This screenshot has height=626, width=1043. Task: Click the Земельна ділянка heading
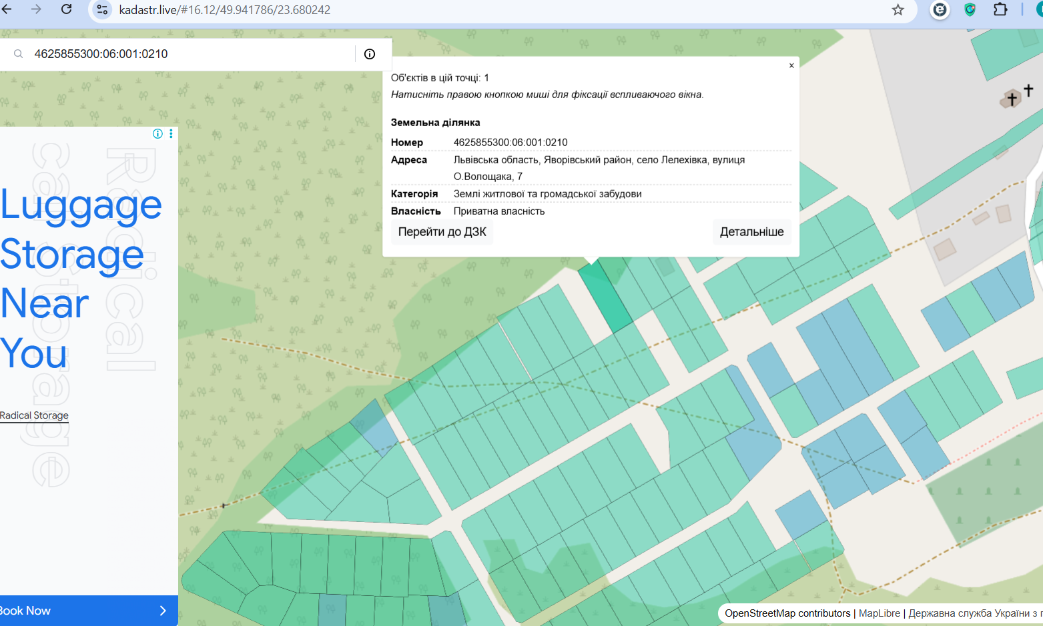click(435, 123)
